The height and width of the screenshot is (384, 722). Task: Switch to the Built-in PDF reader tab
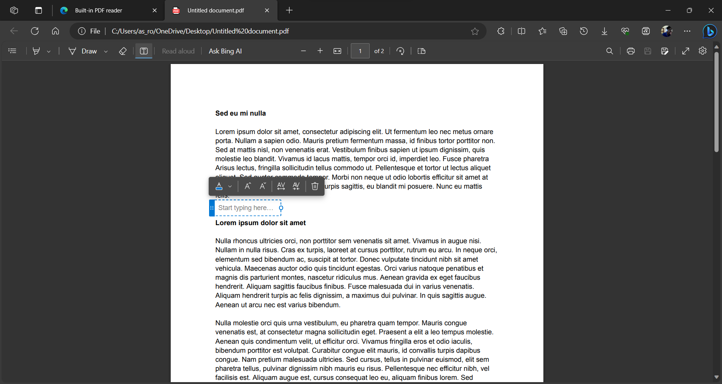[98, 10]
